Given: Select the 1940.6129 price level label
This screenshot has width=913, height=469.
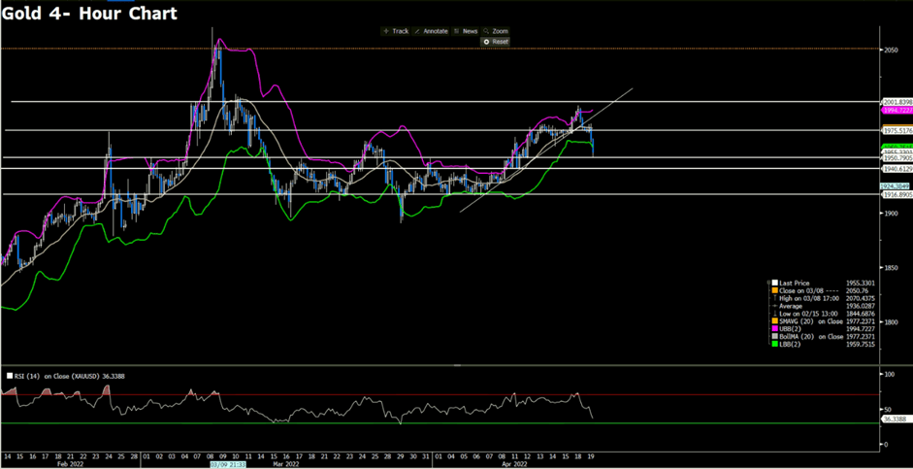Looking at the screenshot, I should pyautogui.click(x=897, y=168).
